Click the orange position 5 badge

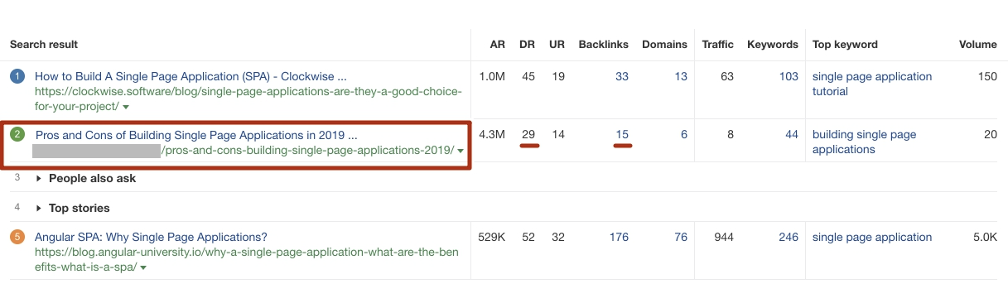[x=17, y=238]
